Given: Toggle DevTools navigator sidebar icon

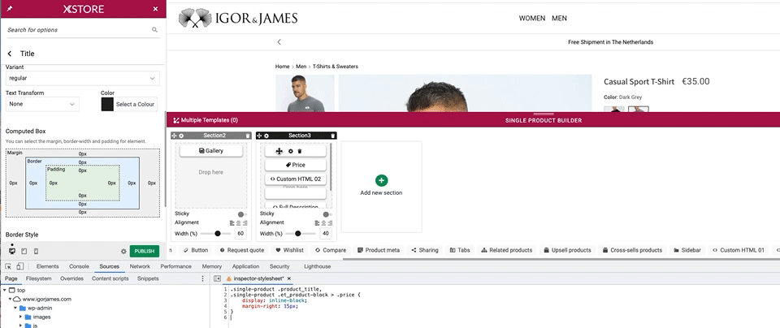Looking at the screenshot, I should (x=218, y=278).
